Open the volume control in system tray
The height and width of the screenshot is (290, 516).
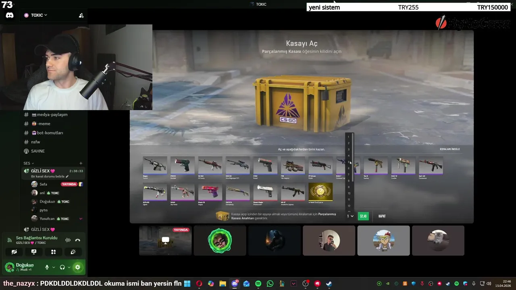[489, 284]
